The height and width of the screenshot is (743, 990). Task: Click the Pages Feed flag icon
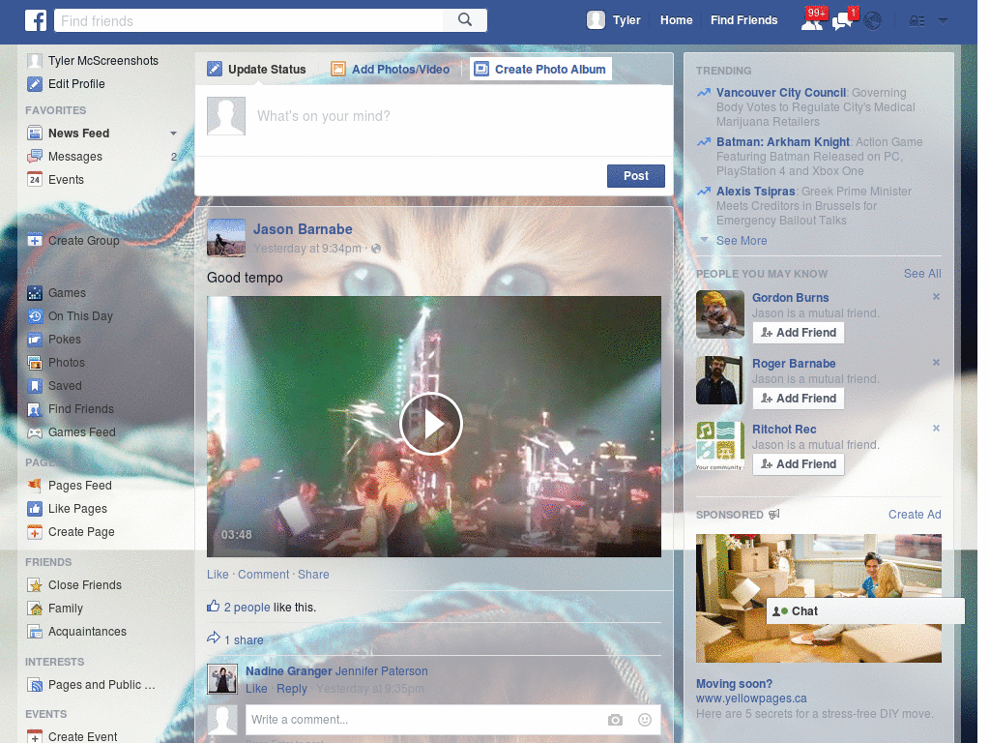pos(35,486)
